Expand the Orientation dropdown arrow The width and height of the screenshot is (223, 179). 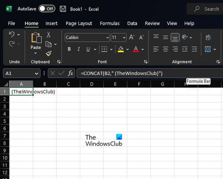191,38
